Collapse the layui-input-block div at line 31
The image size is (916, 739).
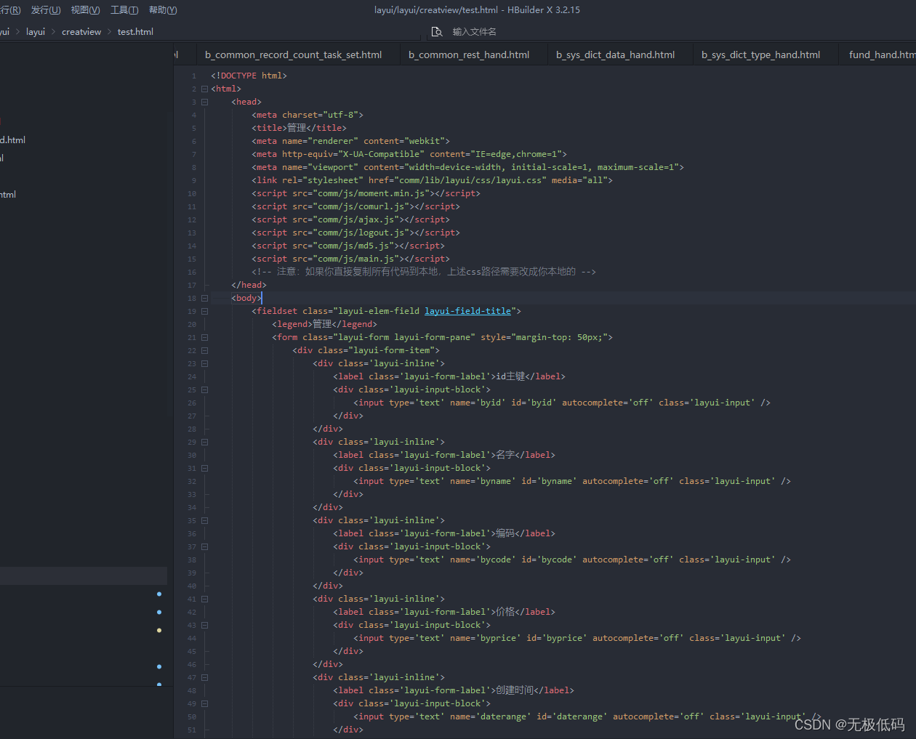(204, 468)
